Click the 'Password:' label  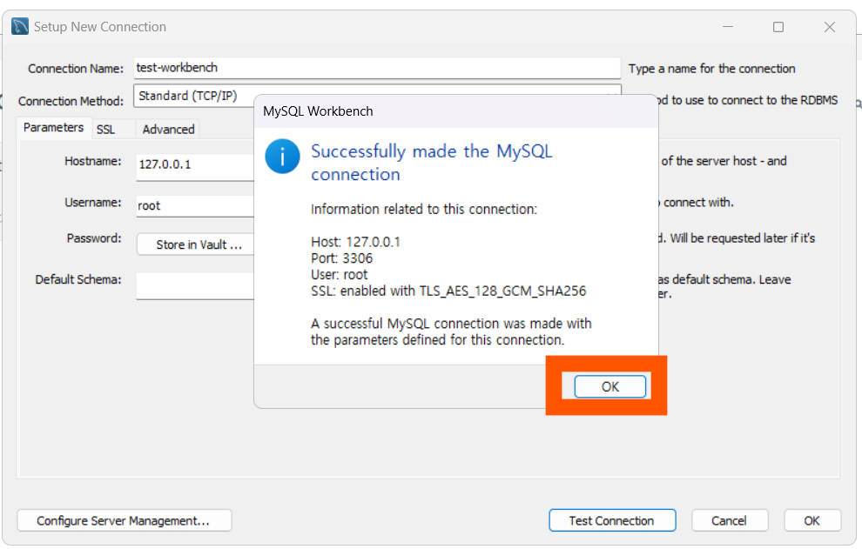(x=94, y=238)
